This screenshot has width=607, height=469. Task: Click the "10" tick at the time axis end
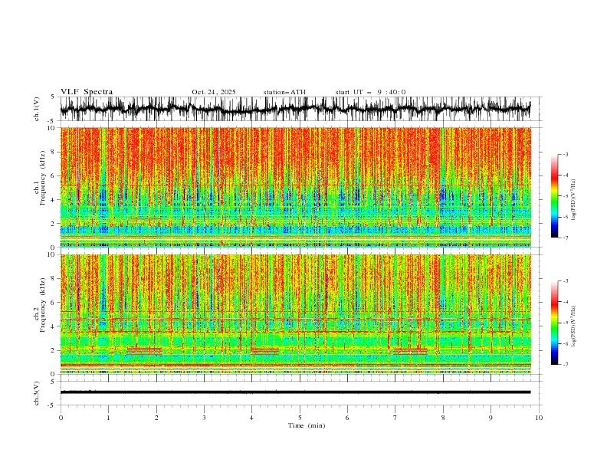(x=539, y=418)
